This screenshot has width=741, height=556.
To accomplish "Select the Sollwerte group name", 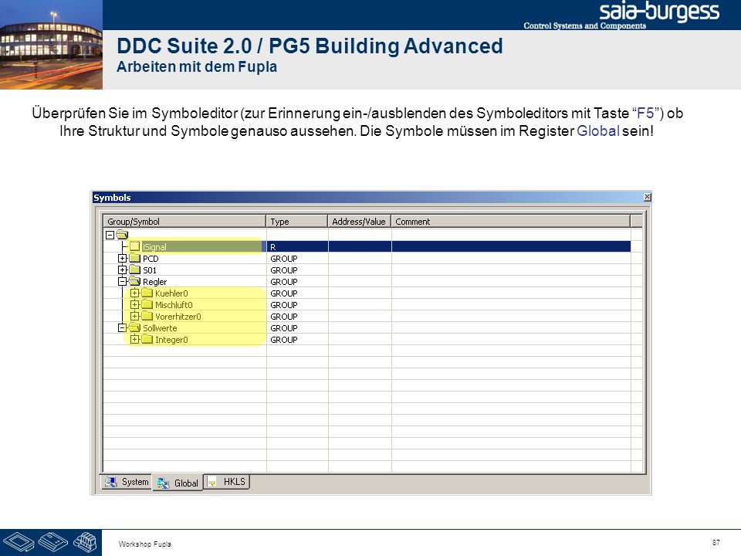I will click(160, 328).
